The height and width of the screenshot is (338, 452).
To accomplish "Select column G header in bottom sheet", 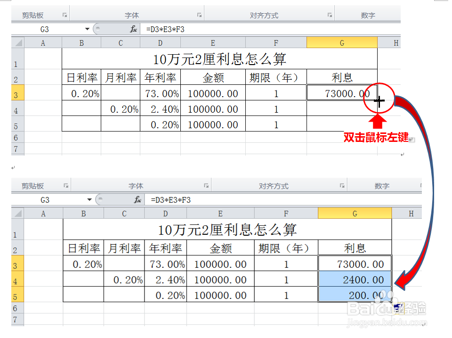I will (355, 213).
